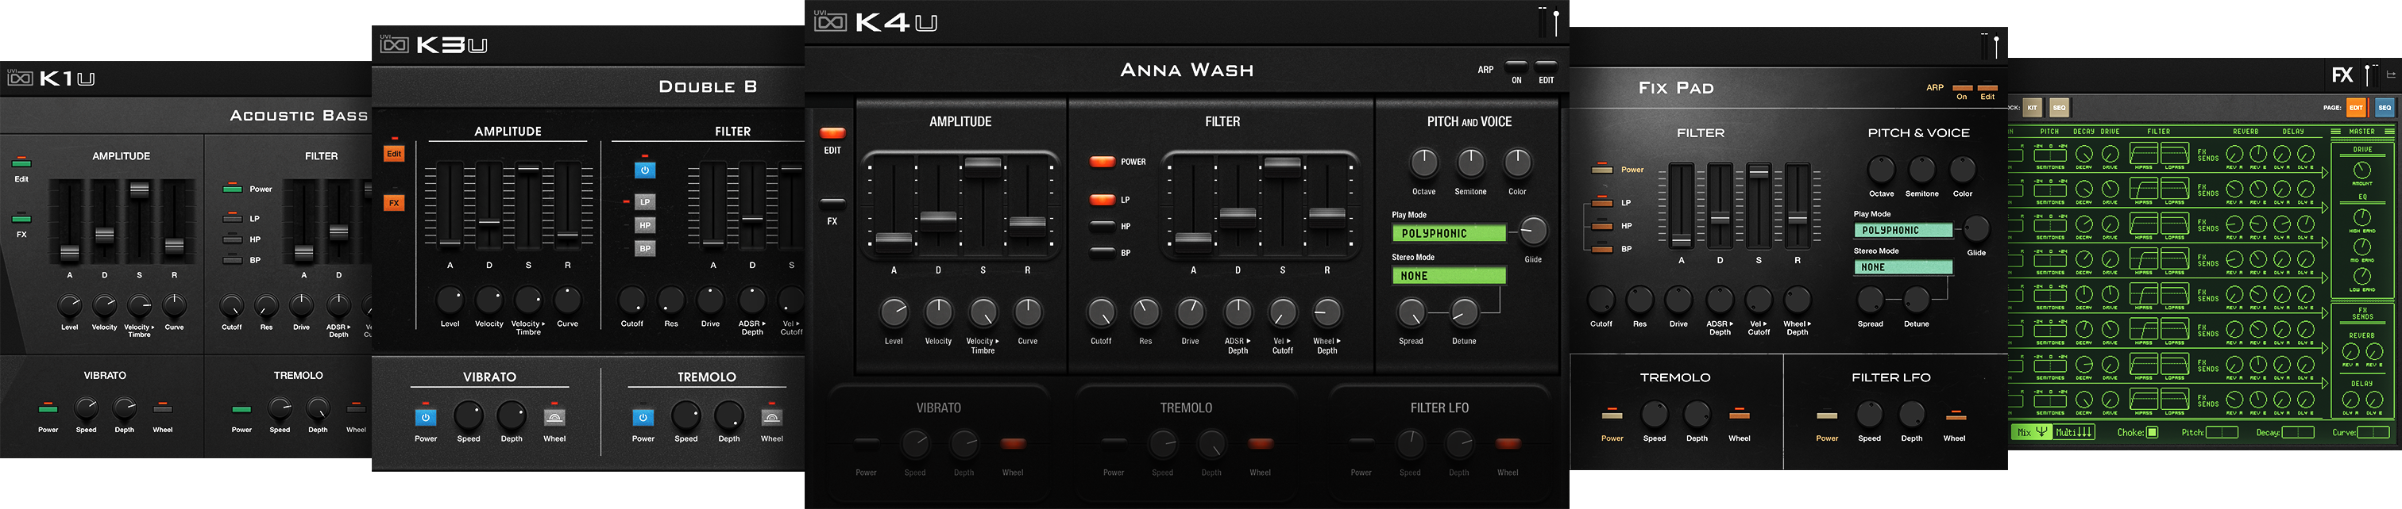Click the UVI logo in the K3U header
The image size is (2402, 509).
pos(395,44)
